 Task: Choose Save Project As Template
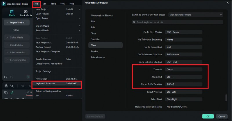[57, 52]
